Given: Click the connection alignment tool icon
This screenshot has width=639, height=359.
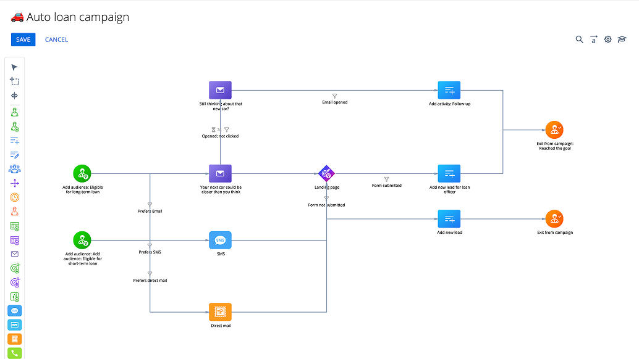Looking at the screenshot, I should click(x=14, y=96).
